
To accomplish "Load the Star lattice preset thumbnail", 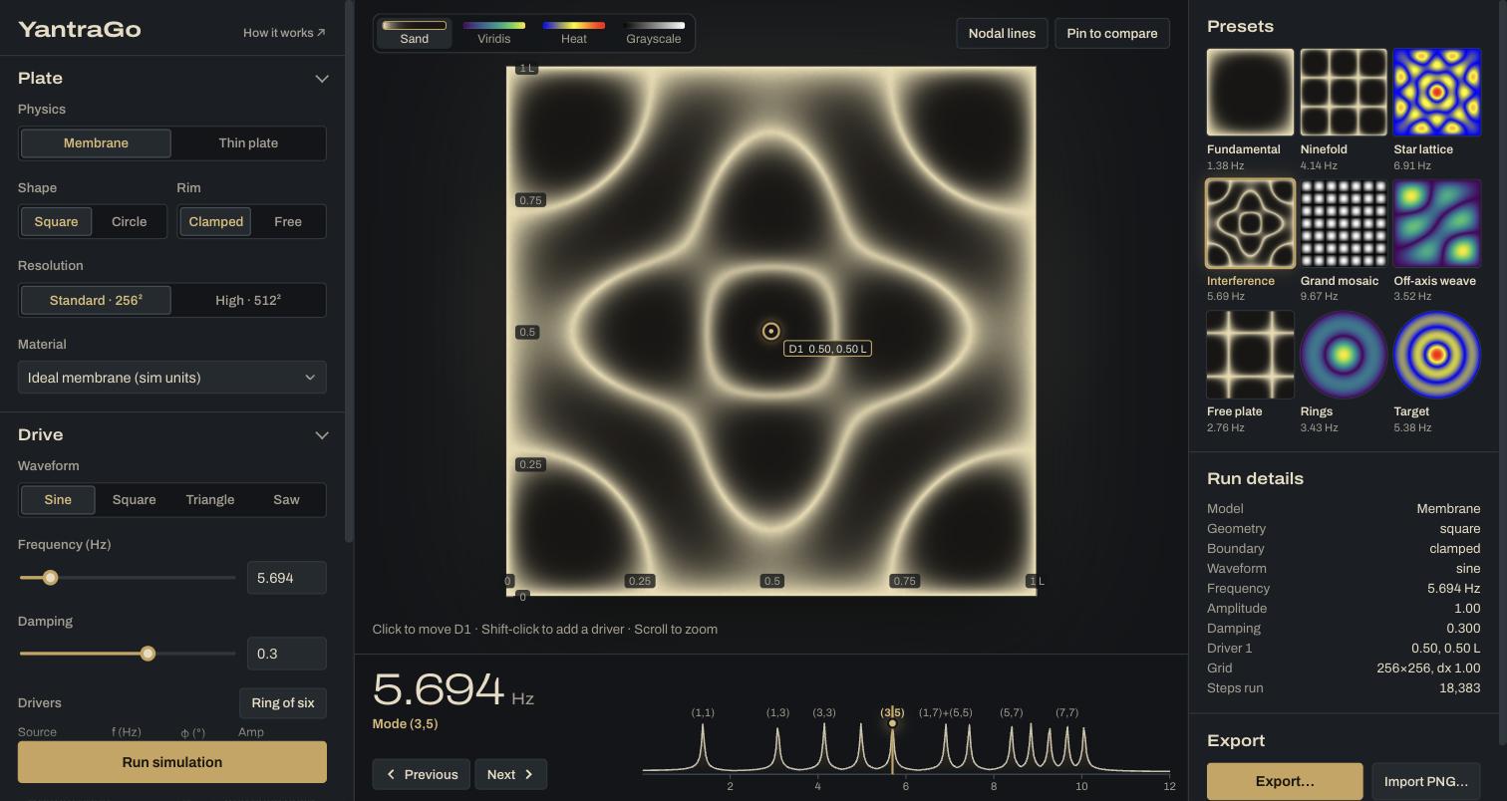I will pos(1437,93).
